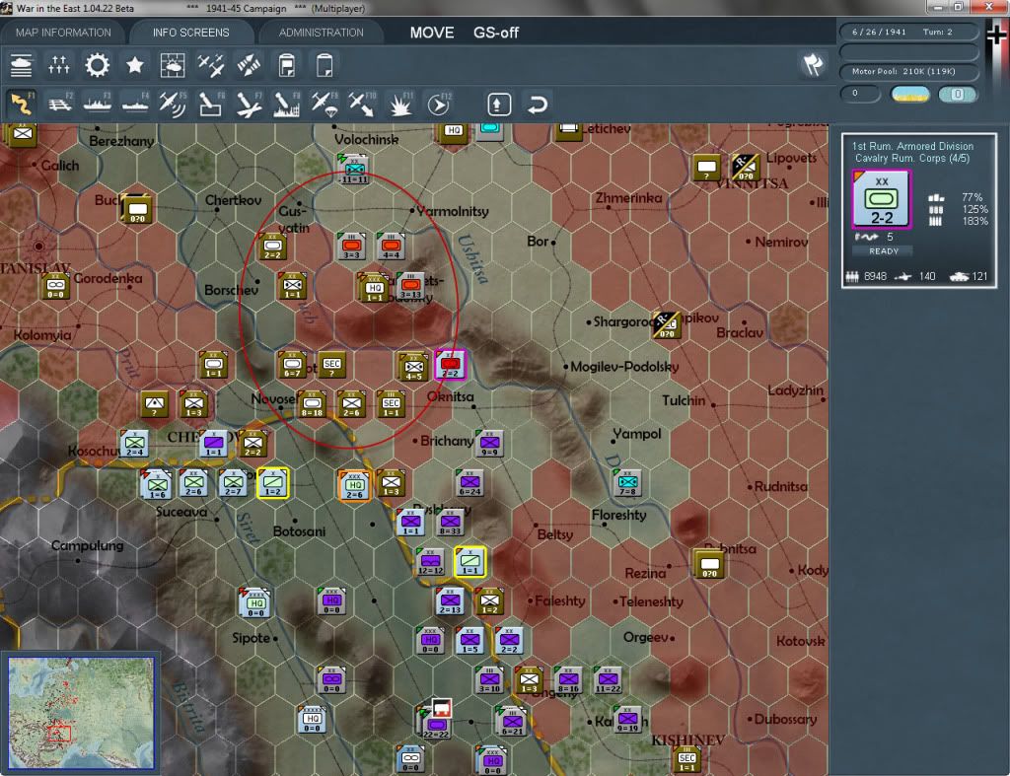This screenshot has height=776, width=1010.
Task: Select Bomb City mode F8
Action: [287, 104]
